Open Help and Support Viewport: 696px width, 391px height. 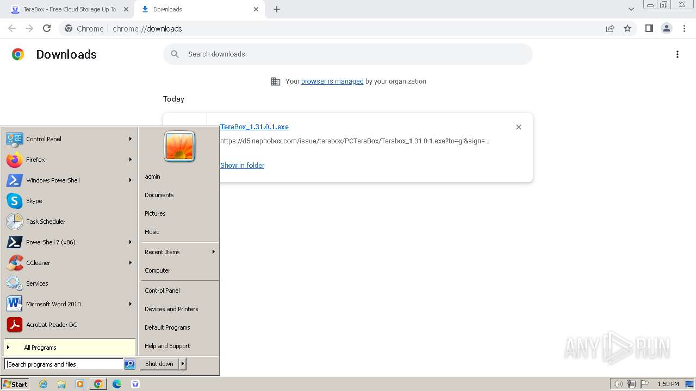pos(179,346)
